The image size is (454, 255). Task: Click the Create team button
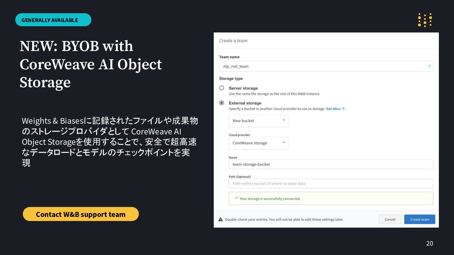pos(420,219)
